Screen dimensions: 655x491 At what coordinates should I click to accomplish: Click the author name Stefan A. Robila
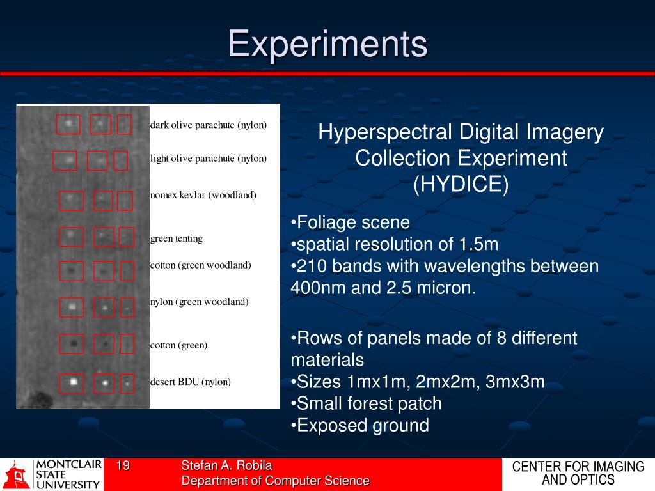tap(226, 465)
